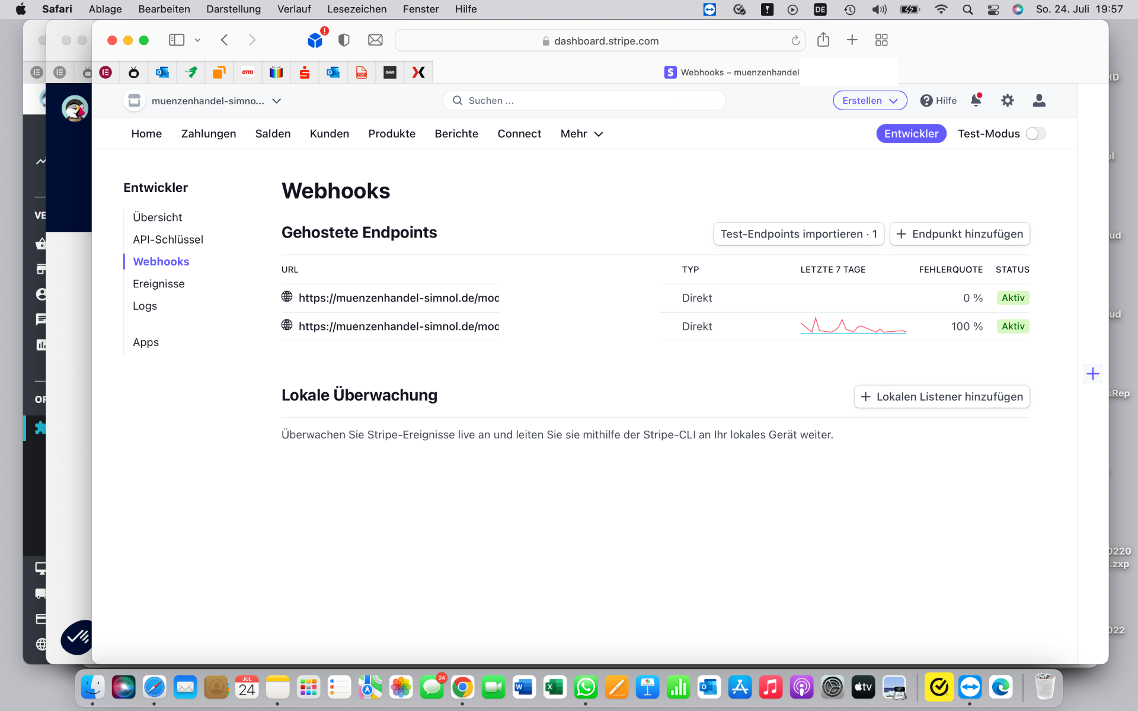The height and width of the screenshot is (711, 1138).
Task: Click Endpunkt hinzufügen button
Action: [x=960, y=234]
